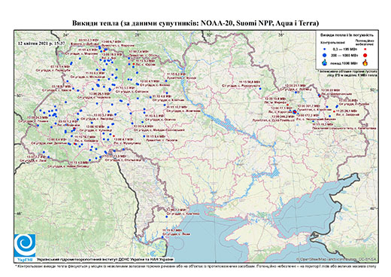The width and height of the screenshot is (391, 277).
Task: Pick the small blue dot in legend
Action: 324,49
